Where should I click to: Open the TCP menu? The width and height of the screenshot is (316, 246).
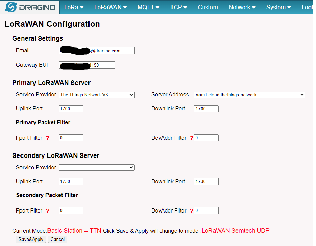179,7
